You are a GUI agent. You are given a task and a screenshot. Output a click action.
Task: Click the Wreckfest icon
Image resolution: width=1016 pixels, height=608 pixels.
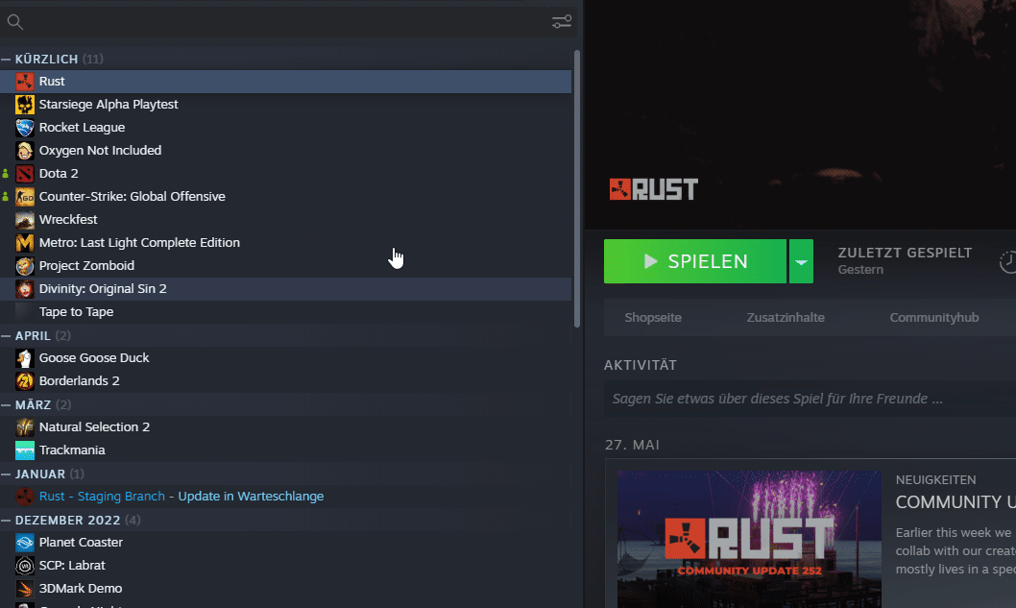click(25, 220)
